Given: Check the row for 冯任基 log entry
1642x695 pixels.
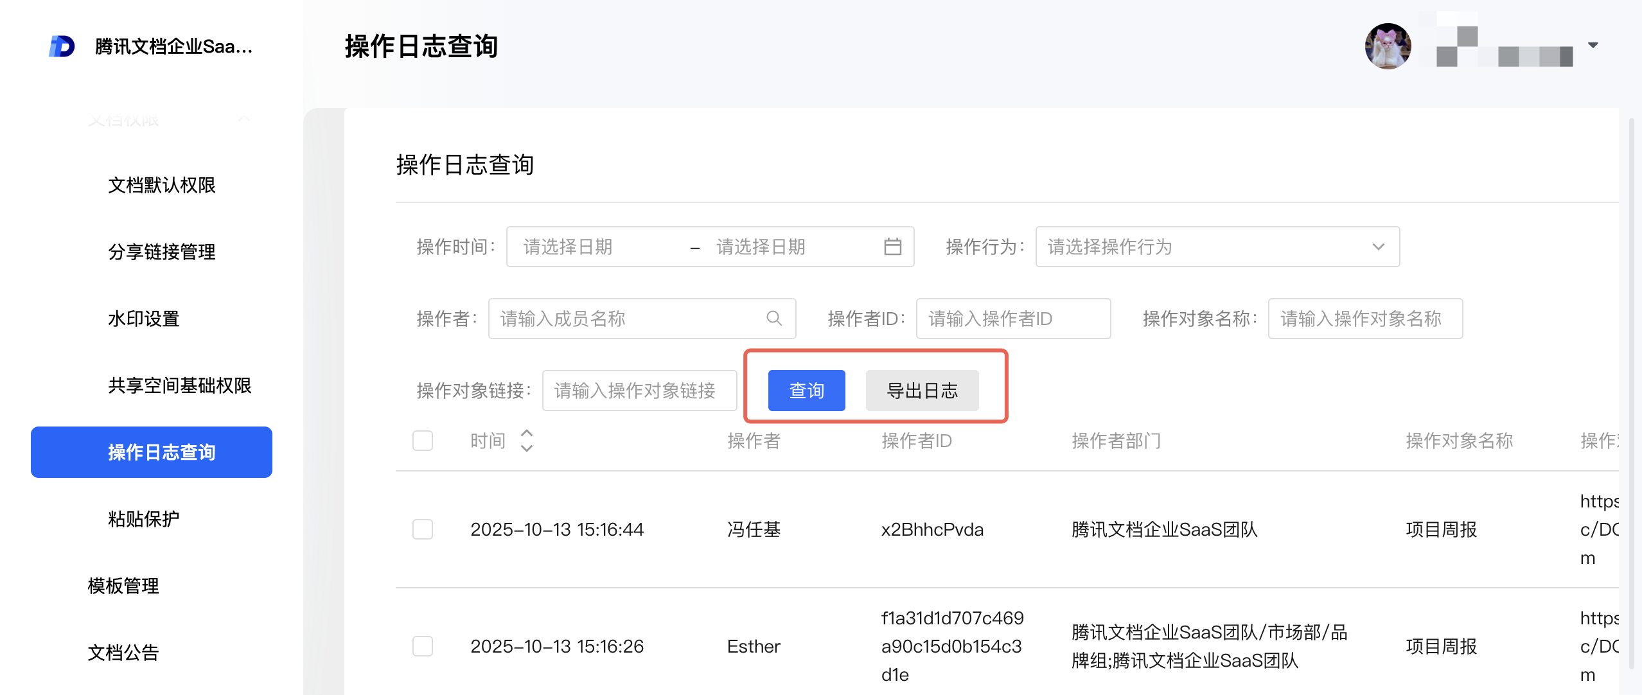Looking at the screenshot, I should (x=423, y=529).
